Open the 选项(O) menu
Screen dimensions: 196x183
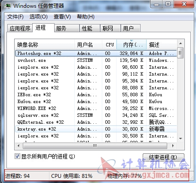tap(39, 17)
